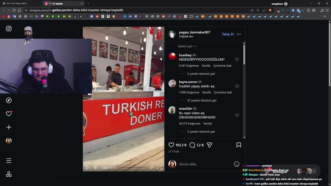Reply to kayra.ozcnn's comment

click(x=206, y=92)
